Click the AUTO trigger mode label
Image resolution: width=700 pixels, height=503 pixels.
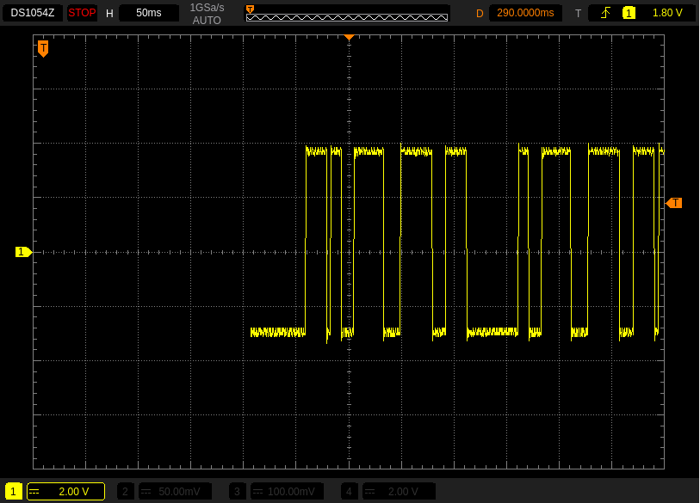pos(207,20)
